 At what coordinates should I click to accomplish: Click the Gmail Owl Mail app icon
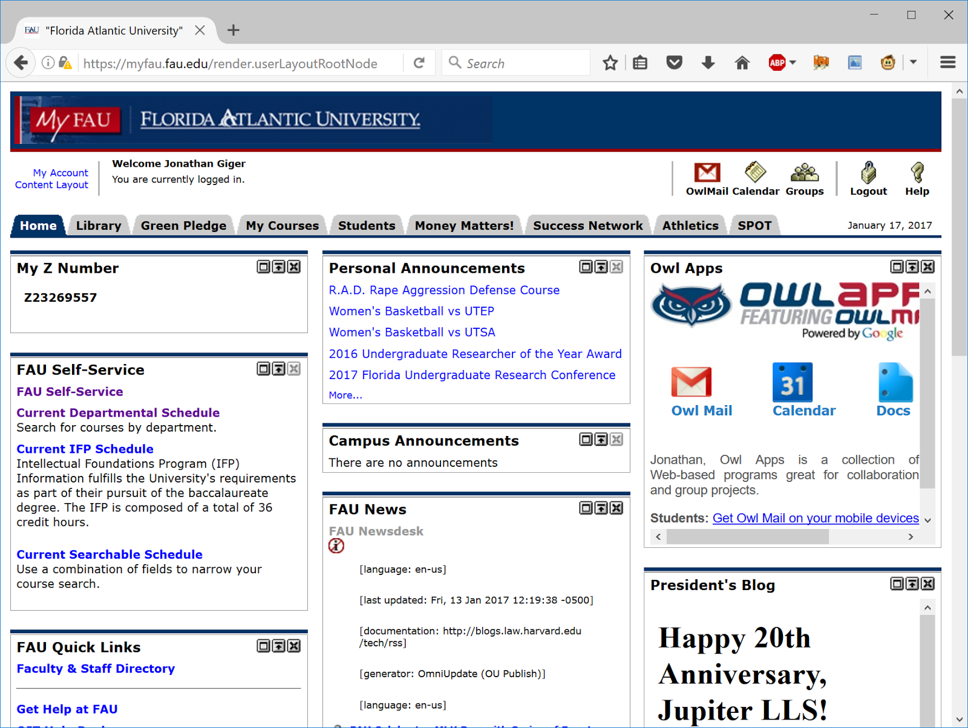tap(692, 382)
